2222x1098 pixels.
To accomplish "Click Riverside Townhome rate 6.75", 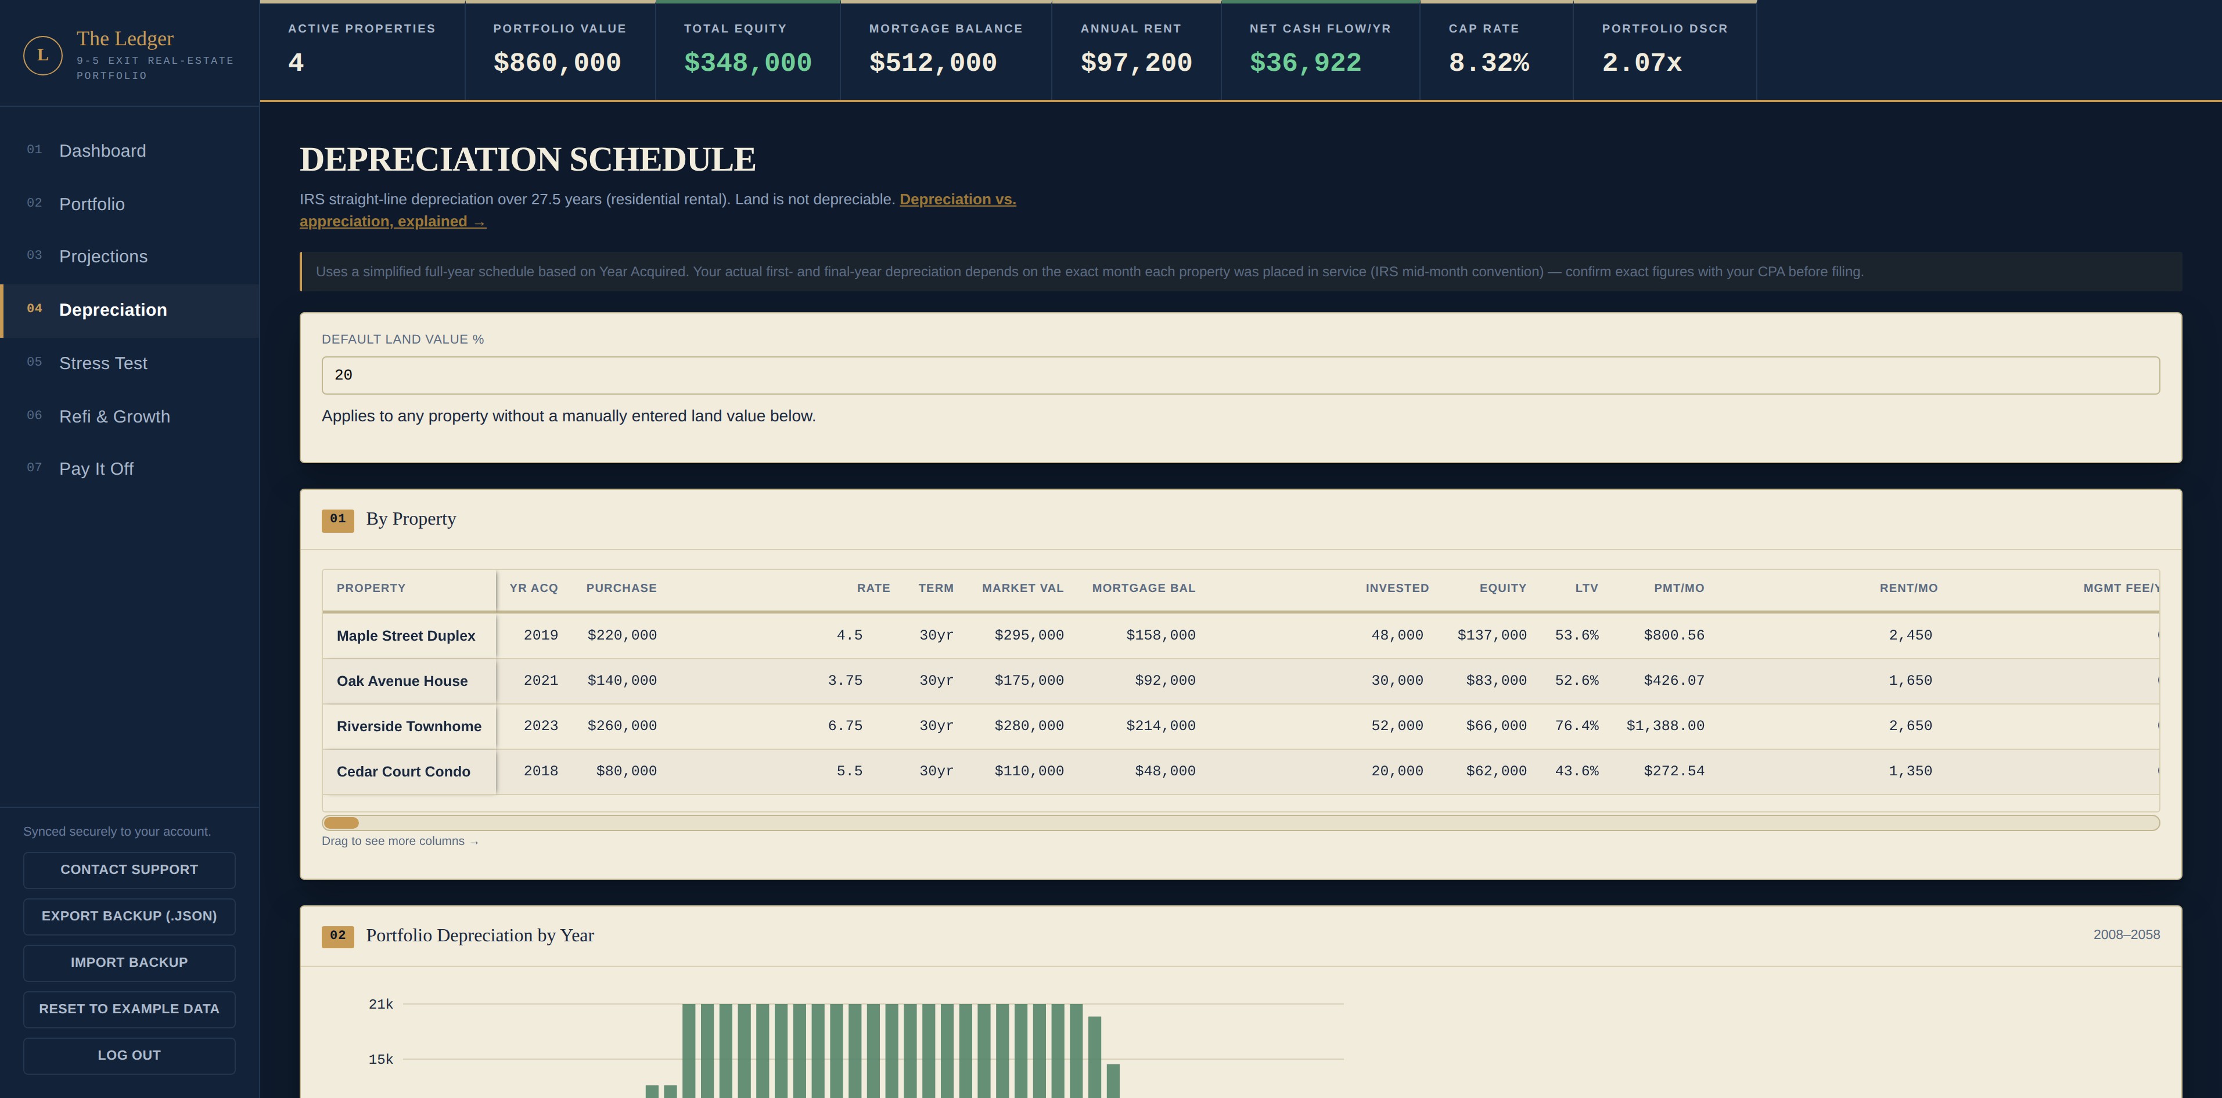I will click(846, 727).
